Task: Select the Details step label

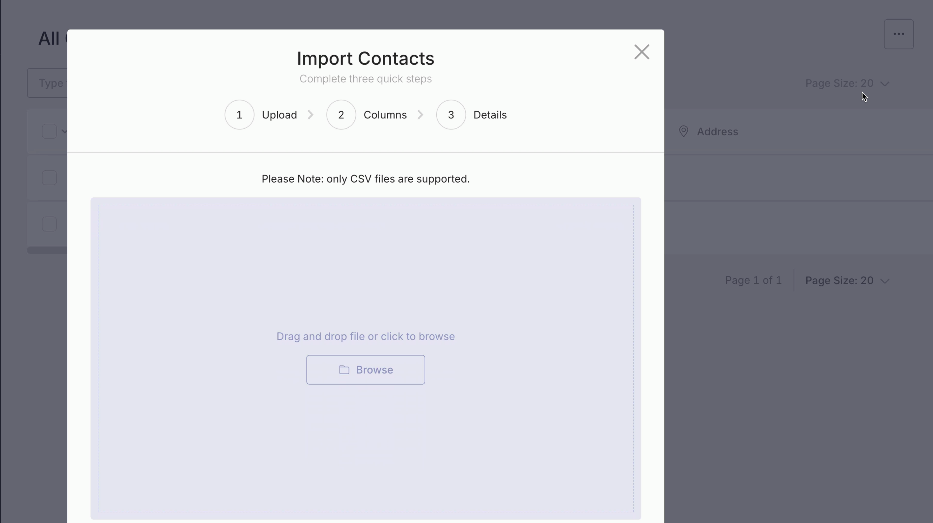Action: 490,115
